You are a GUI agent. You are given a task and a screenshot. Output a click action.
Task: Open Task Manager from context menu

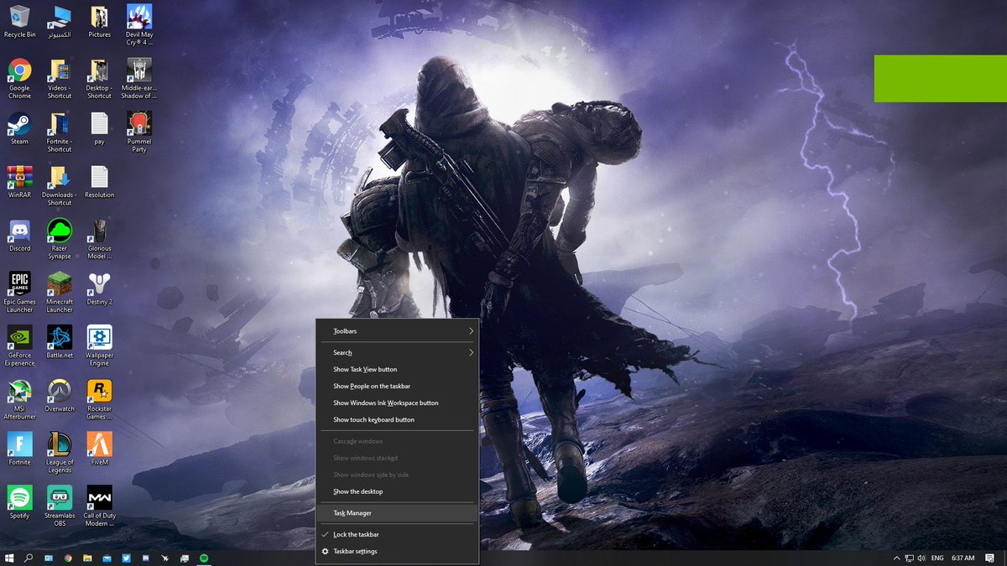(397, 513)
